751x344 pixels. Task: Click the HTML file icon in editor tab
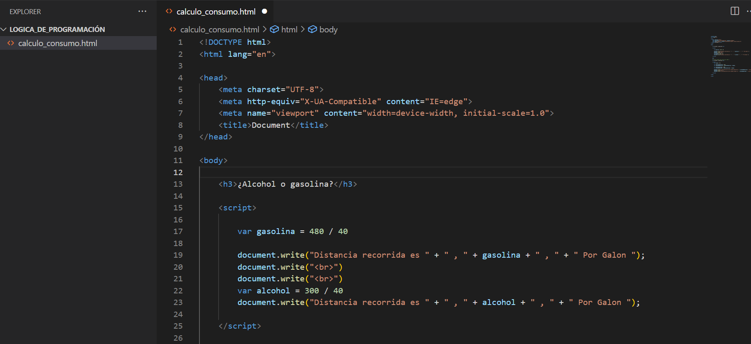169,11
